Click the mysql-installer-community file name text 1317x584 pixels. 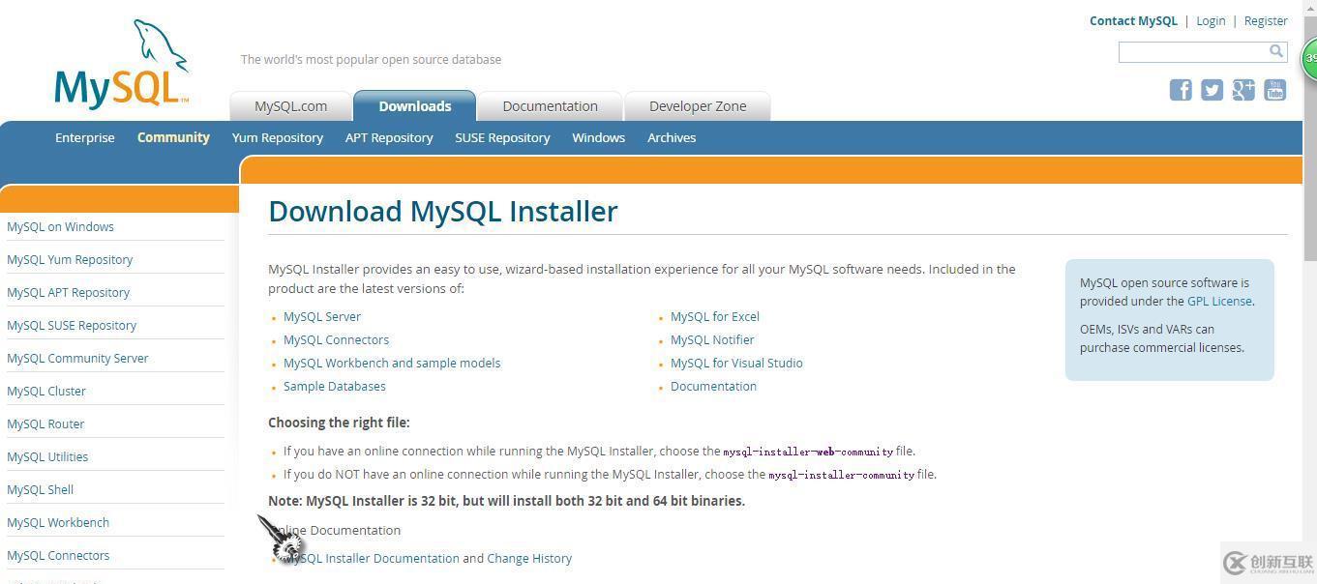click(841, 475)
